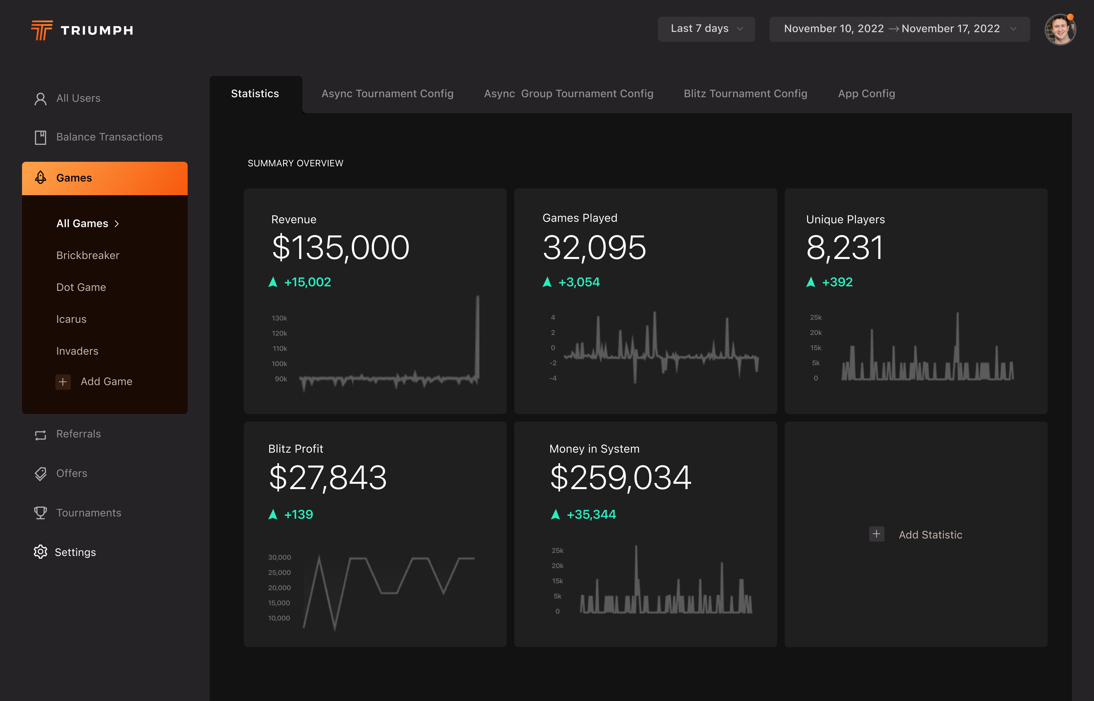This screenshot has height=701, width=1094.
Task: Click the Tournaments trophy icon
Action: [41, 513]
